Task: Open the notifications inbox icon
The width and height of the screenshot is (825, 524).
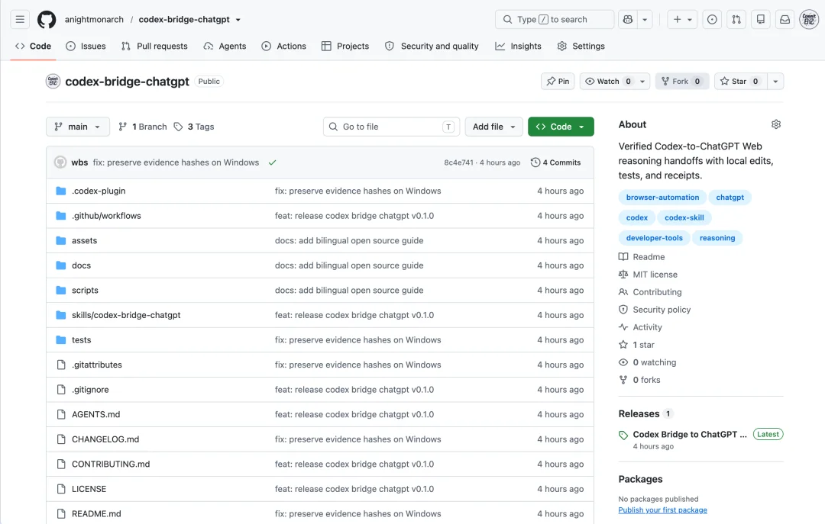Action: click(x=785, y=19)
